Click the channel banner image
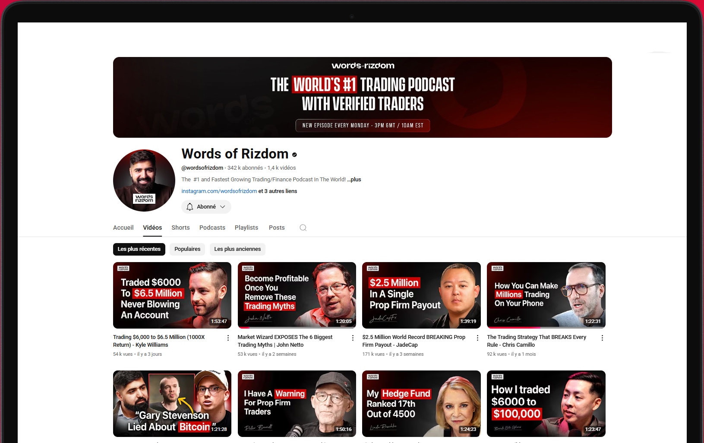Screen dimensions: 704x443 tap(363, 97)
